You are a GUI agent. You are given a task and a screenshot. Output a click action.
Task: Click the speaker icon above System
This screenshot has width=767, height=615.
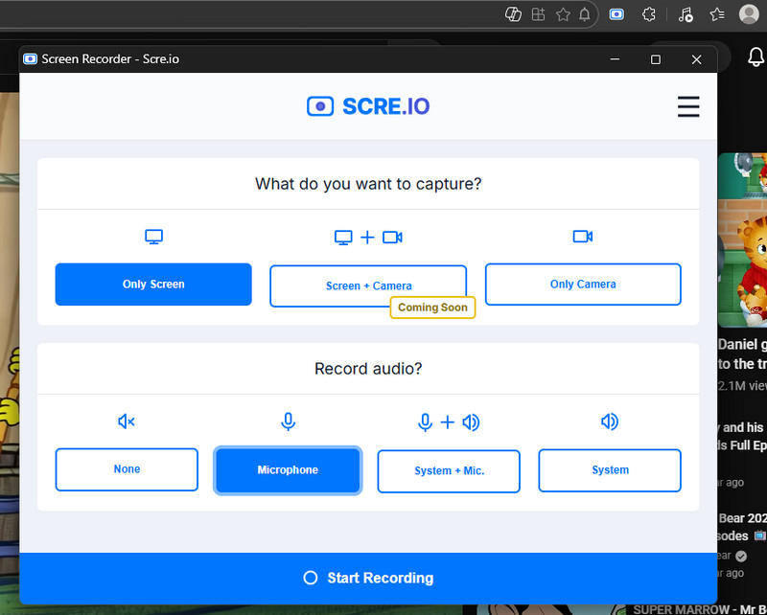point(610,421)
